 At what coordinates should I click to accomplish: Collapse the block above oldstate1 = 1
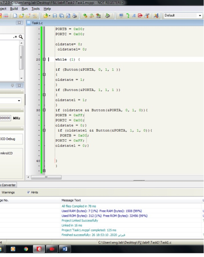tap(44, 95)
